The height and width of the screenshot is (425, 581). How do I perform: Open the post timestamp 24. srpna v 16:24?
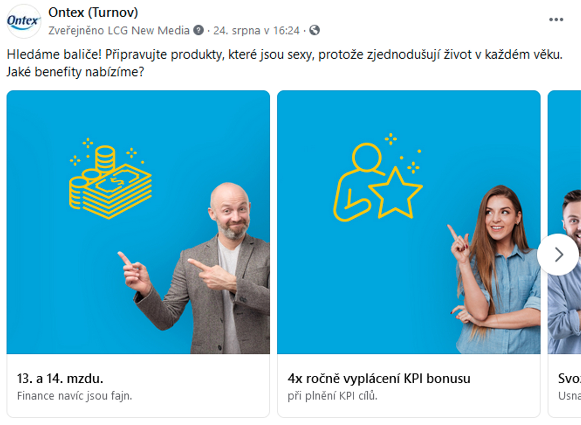click(x=256, y=30)
